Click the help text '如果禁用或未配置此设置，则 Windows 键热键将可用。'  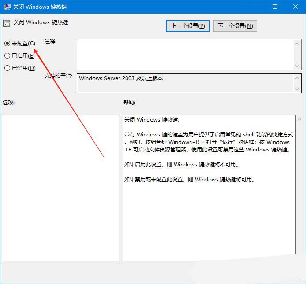click(x=190, y=179)
